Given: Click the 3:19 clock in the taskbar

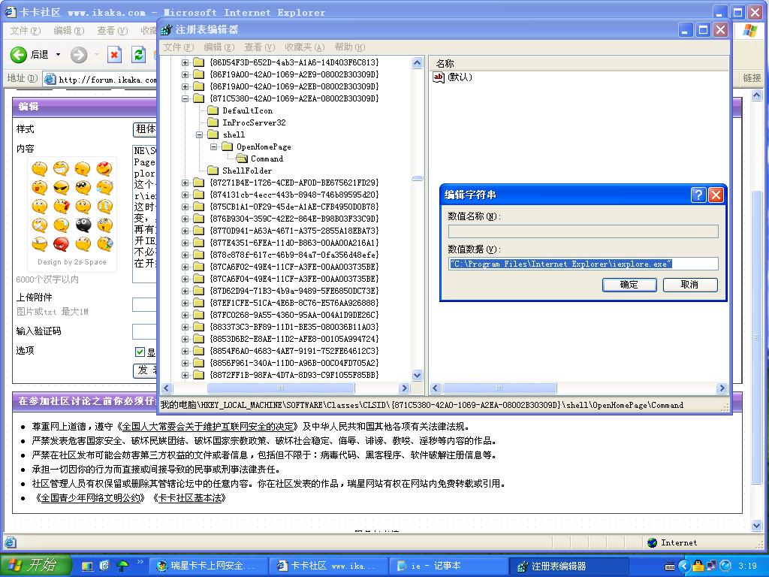Looking at the screenshot, I should coord(747,566).
